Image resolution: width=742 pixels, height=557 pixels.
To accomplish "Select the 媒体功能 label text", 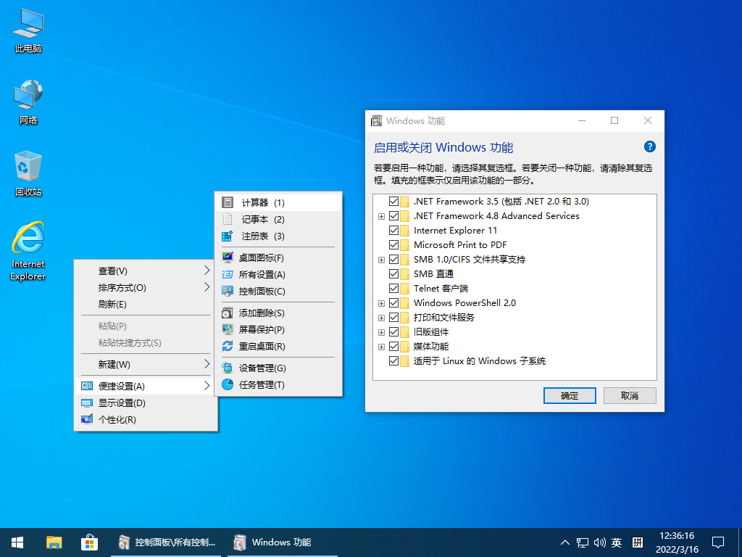I will click(430, 347).
